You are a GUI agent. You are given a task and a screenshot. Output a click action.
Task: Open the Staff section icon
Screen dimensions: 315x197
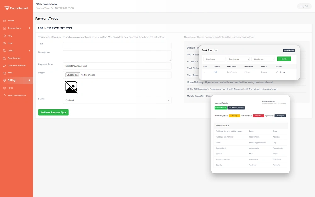[x=4, y=43]
